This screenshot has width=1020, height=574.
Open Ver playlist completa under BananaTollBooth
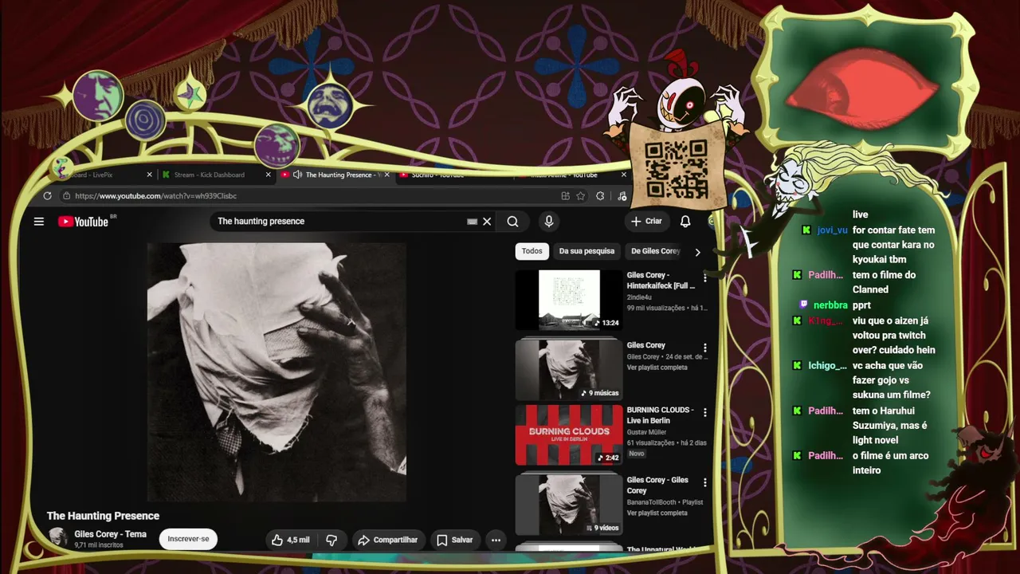click(x=657, y=513)
